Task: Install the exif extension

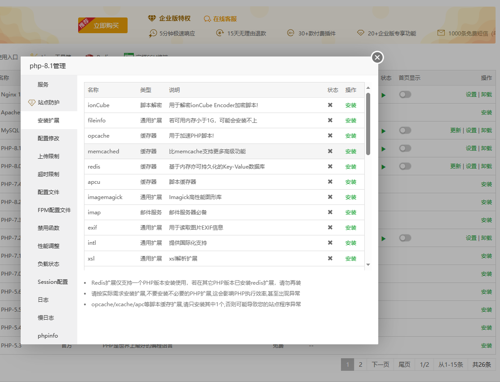Action: coord(351,228)
